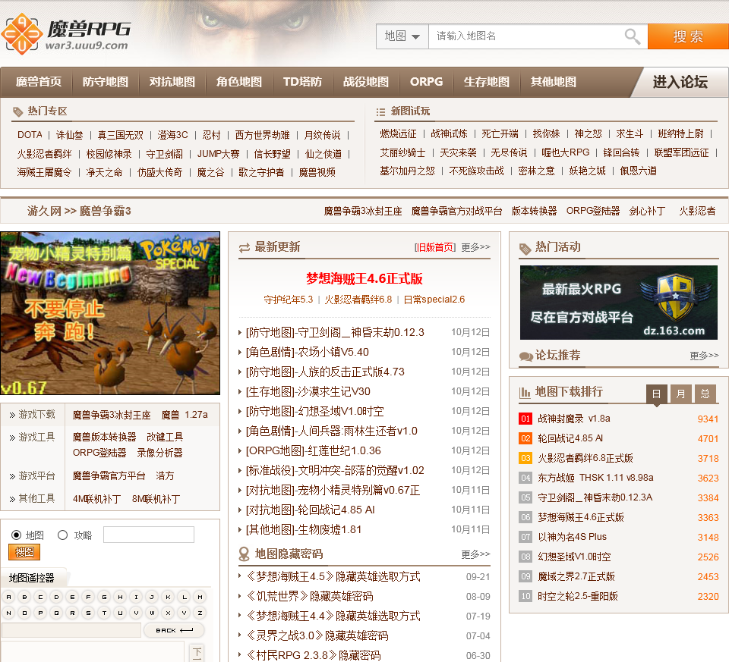
Task: Open rank 10 时空之轮2.5-重阳版
Action: click(578, 597)
